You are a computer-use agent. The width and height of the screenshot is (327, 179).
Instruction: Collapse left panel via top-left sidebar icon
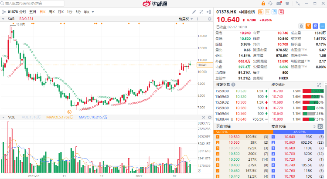click(x=3, y=12)
